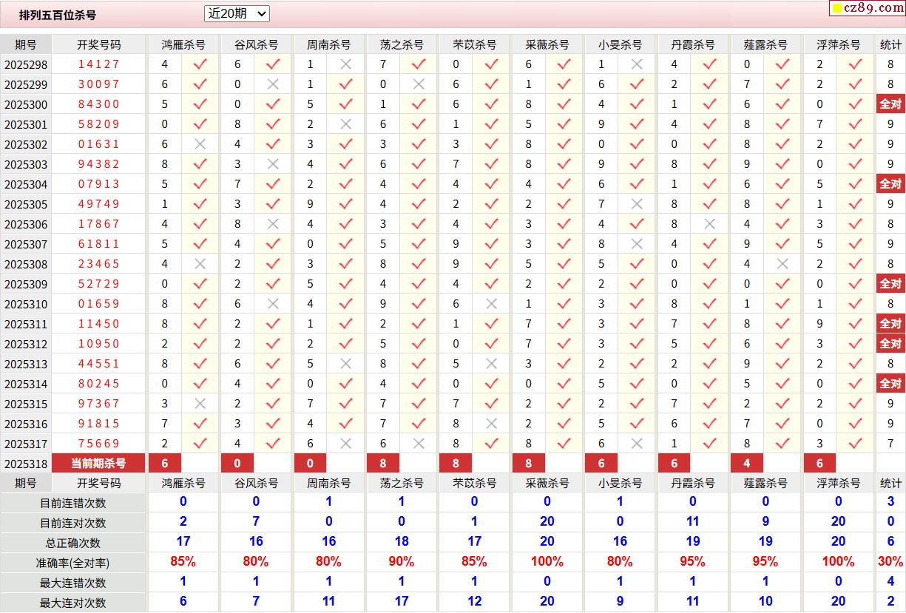Click 谷风 current kill number 0 badge
The width and height of the screenshot is (906, 613).
tap(237, 464)
